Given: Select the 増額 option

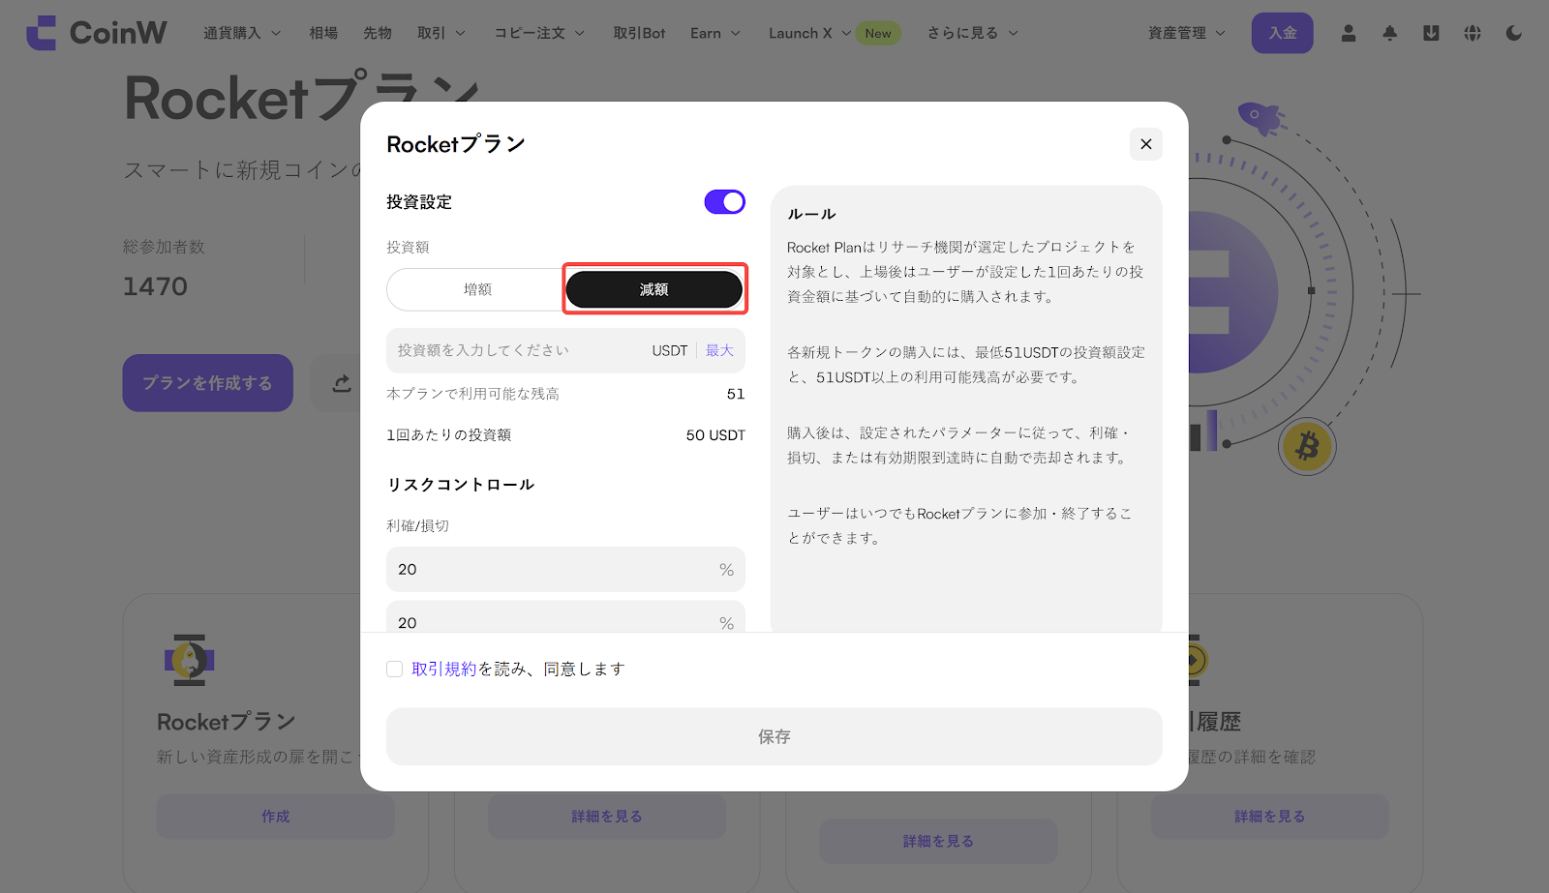Looking at the screenshot, I should [476, 289].
